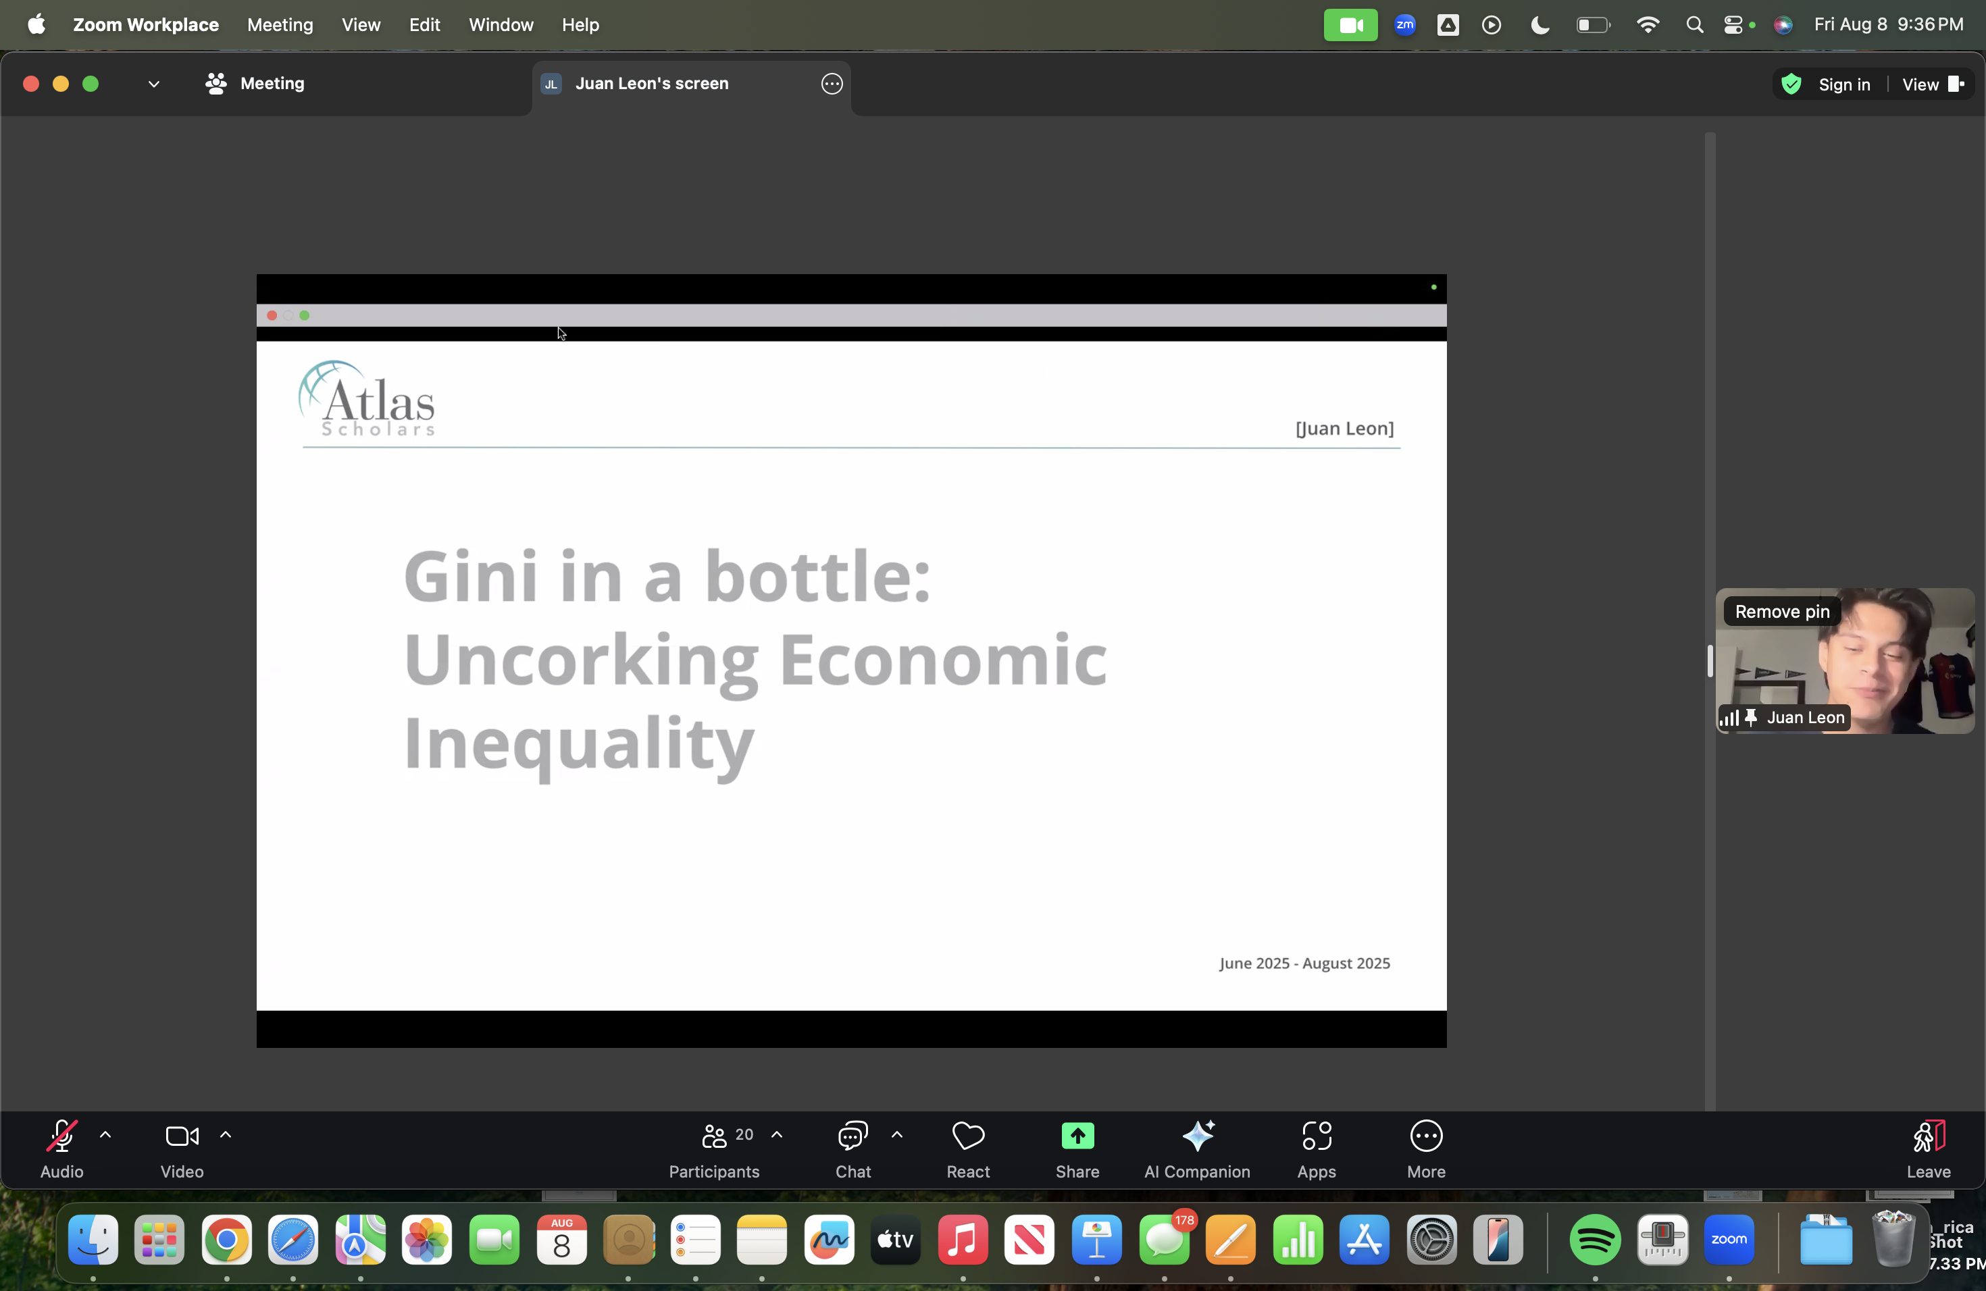This screenshot has height=1291, width=1986.
Task: Toggle the Video camera on
Action: [x=181, y=1136]
